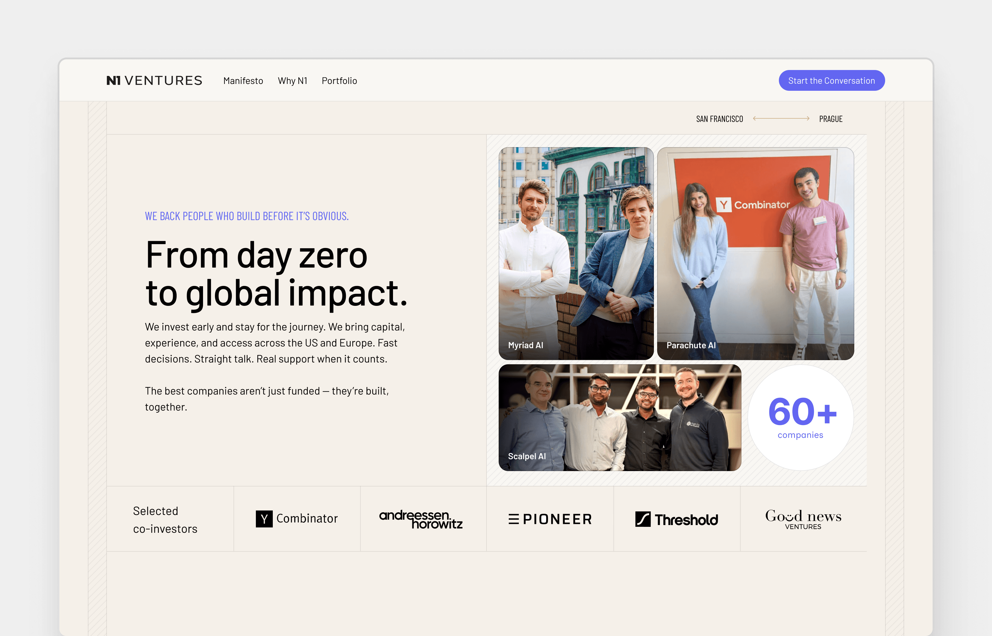This screenshot has width=992, height=636.
Task: Open the Myriad AI founders photo
Action: coord(576,254)
